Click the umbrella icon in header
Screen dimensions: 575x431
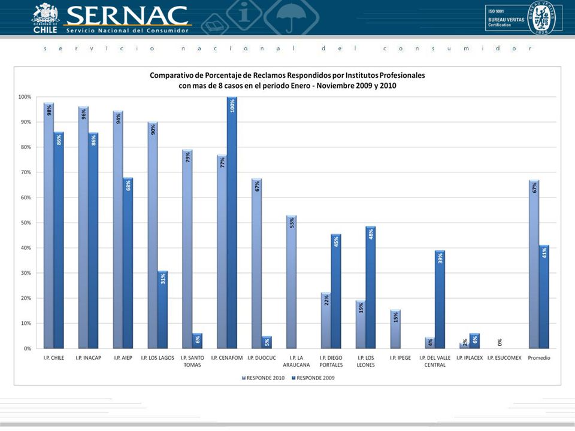point(291,16)
